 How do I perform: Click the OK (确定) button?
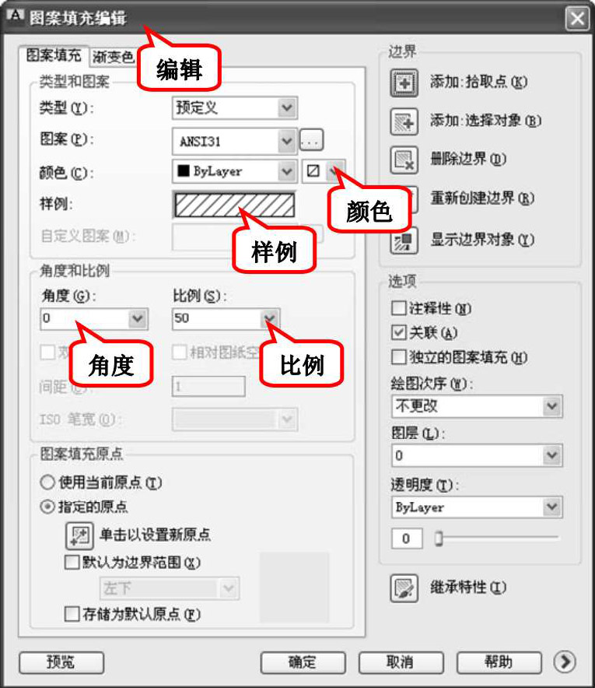303,662
